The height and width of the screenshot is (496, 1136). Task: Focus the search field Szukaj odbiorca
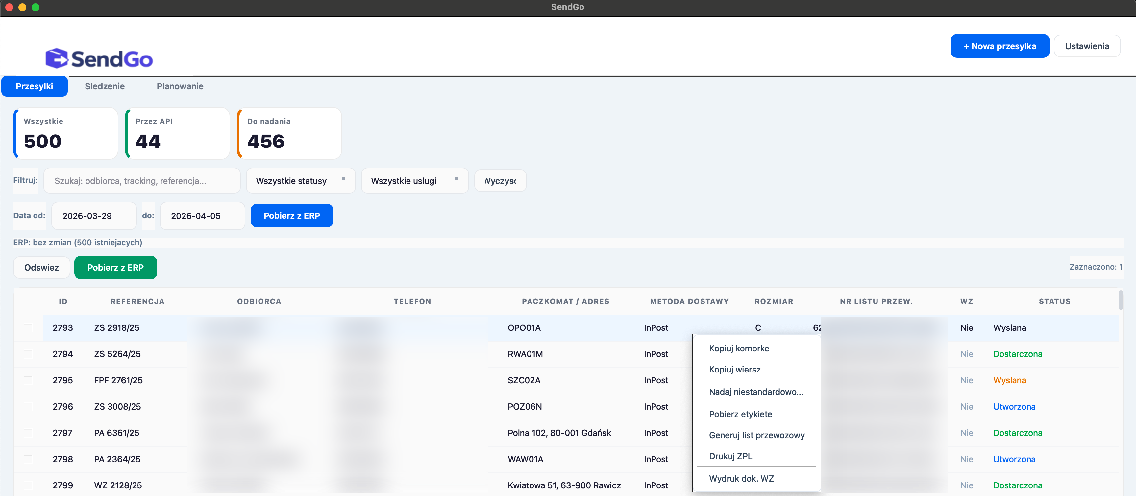[142, 181]
